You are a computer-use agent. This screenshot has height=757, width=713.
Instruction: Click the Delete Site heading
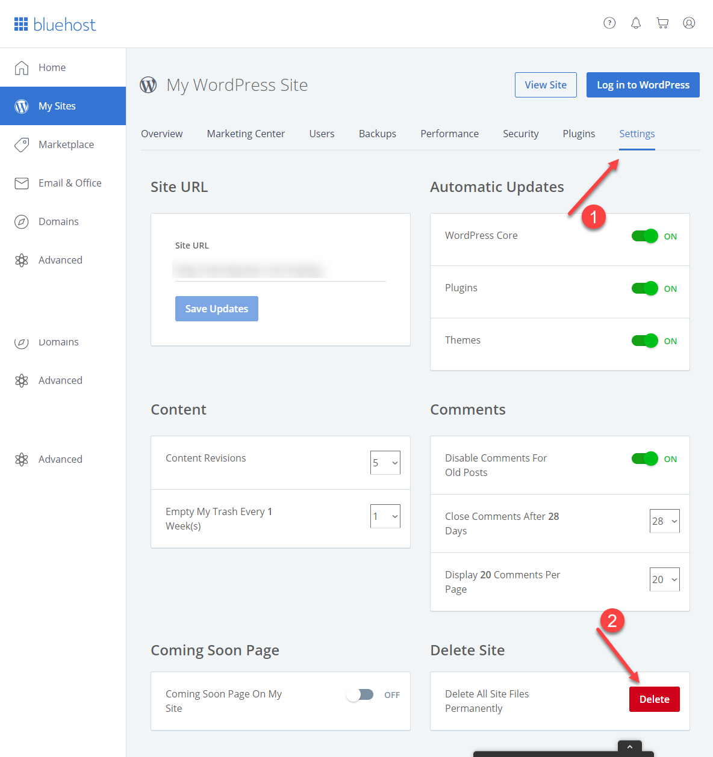467,650
